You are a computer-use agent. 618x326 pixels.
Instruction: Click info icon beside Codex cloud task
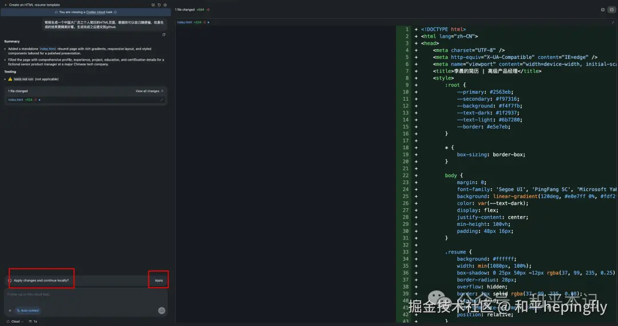(x=115, y=12)
